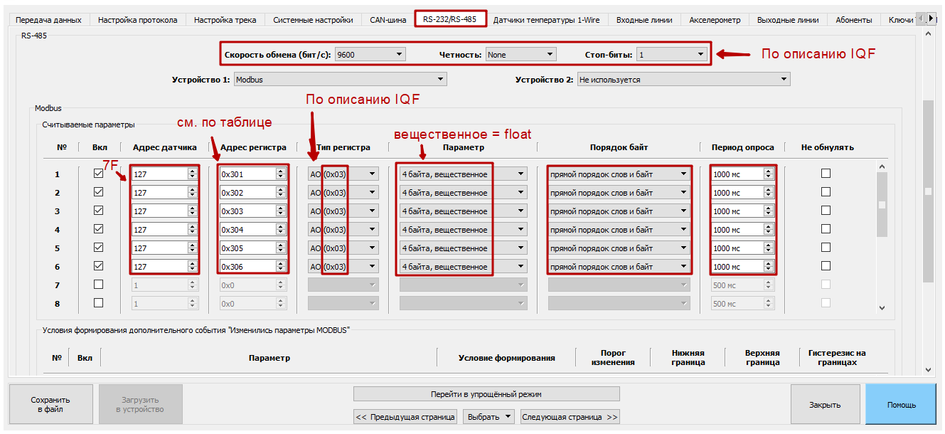This screenshot has width=945, height=434.
Task: Tick Не обнулять for row 6
Action: coord(826,266)
